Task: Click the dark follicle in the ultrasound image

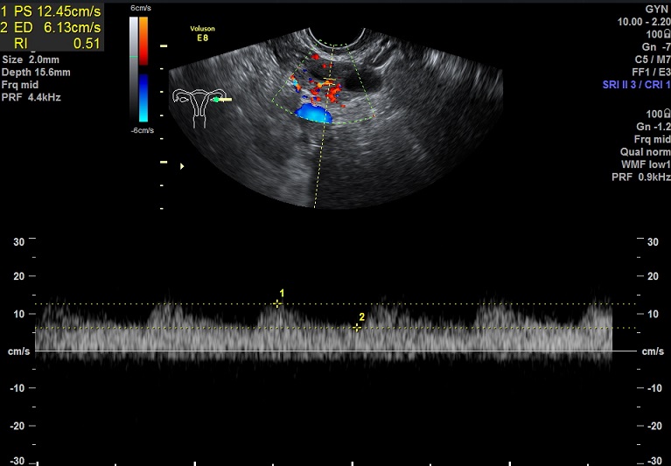Action: [360, 80]
